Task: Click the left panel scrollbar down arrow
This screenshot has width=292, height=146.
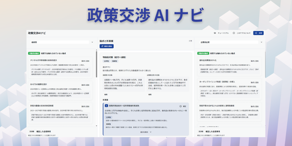Action: coord(96,126)
